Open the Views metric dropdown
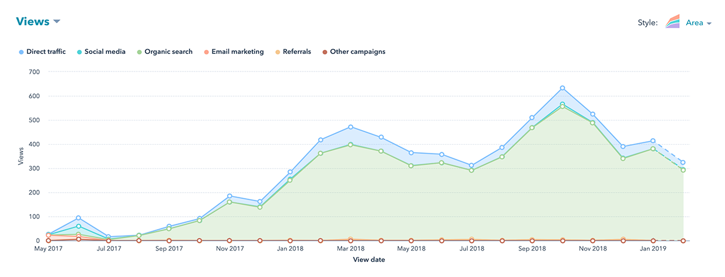725x277 pixels. tap(38, 22)
